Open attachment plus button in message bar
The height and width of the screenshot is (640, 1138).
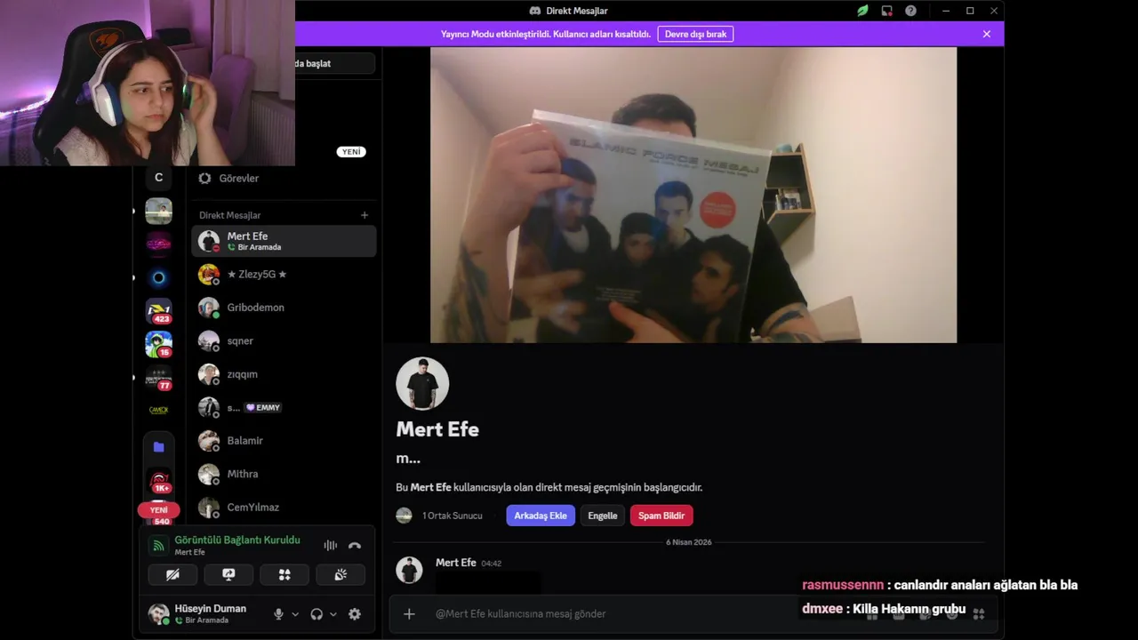pyautogui.click(x=409, y=614)
